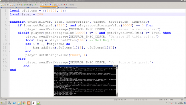Click the Save toolbar icon
The height and width of the screenshot is (105, 186).
(5, 5)
